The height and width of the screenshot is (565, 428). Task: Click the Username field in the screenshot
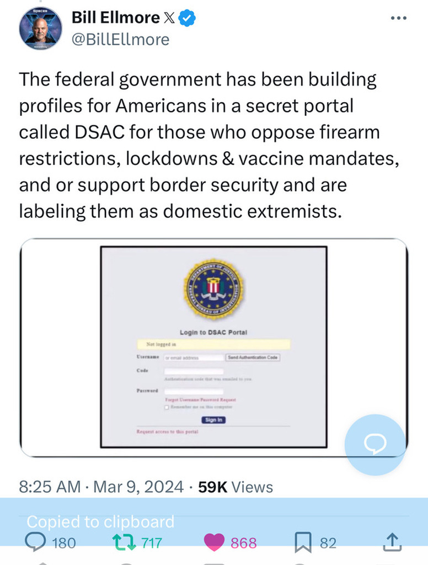[193, 358]
